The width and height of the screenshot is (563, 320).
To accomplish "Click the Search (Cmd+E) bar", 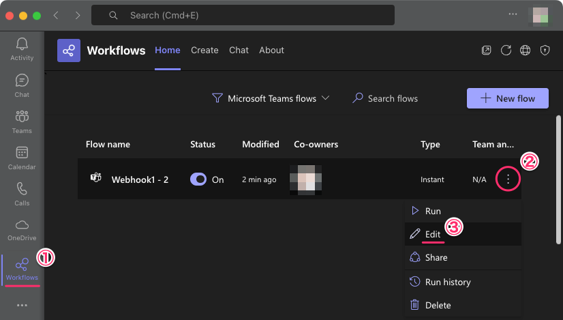I will coord(243,15).
